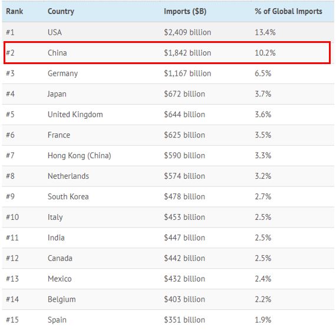Click the $432 billion value
The width and height of the screenshot is (336, 331).
point(185,279)
